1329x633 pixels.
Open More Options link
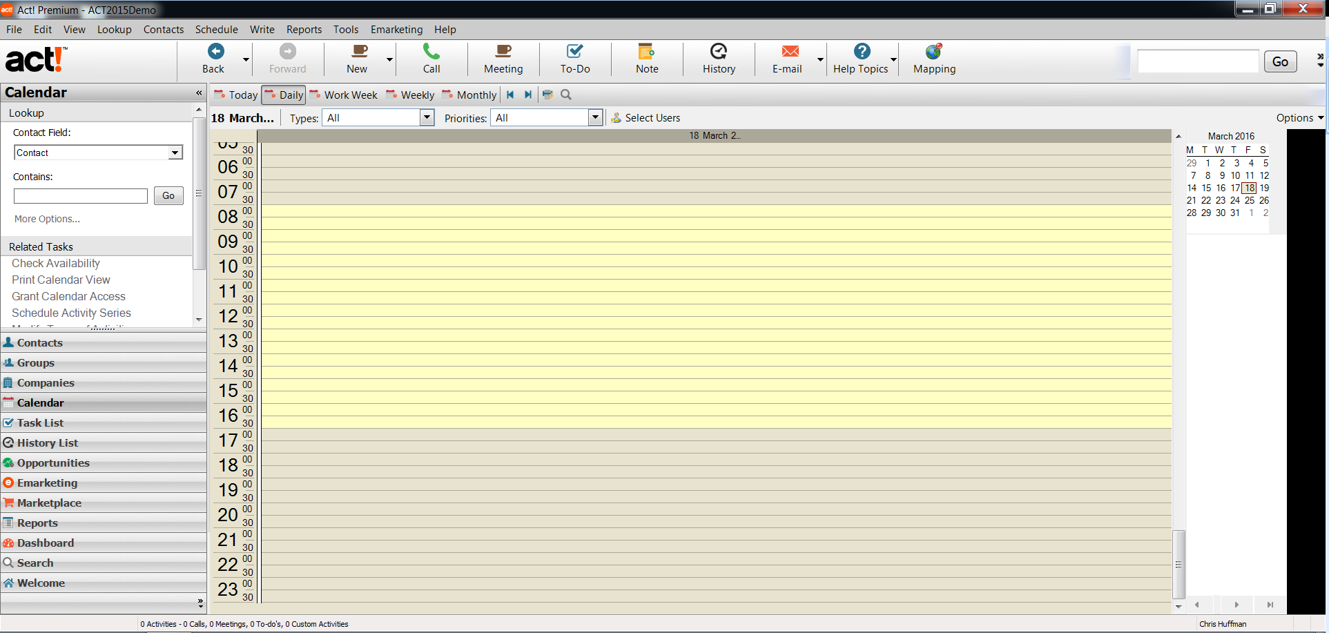[x=47, y=219]
